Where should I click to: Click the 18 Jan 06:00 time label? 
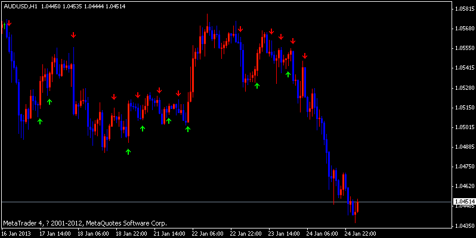(x=93, y=234)
